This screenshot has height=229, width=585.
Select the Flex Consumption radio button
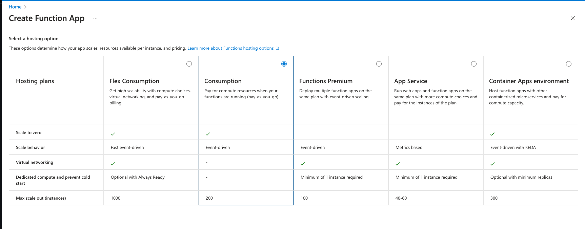[189, 64]
